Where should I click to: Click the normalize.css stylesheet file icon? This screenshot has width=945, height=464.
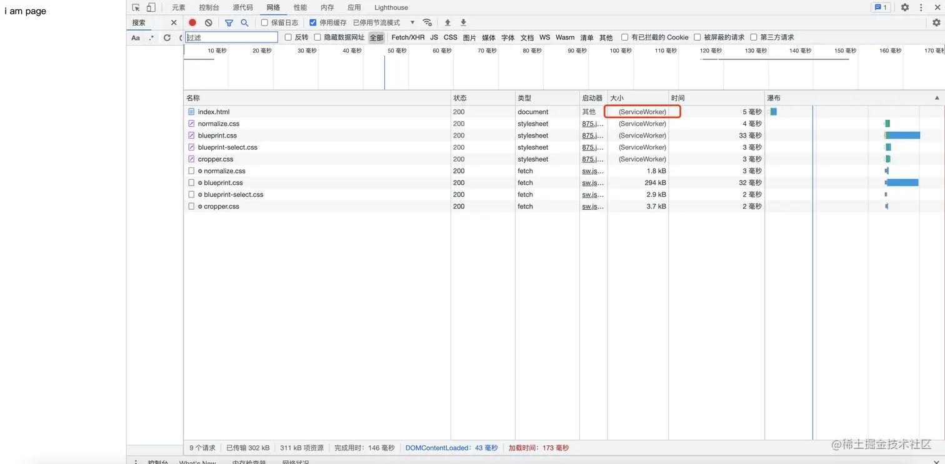pos(191,124)
